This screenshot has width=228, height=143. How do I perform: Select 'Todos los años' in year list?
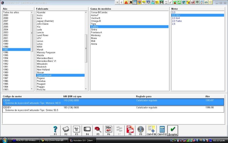[16, 13]
